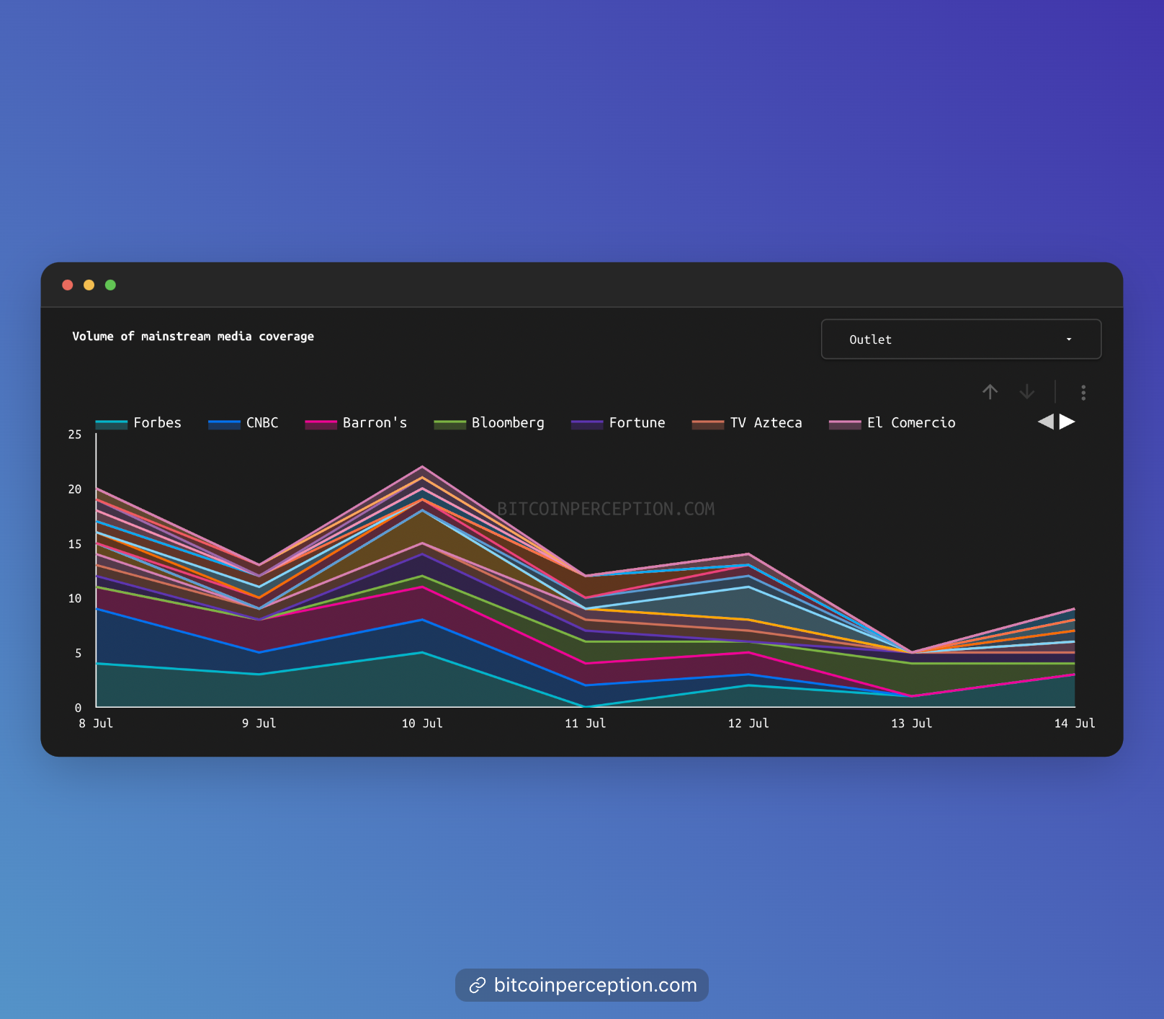Toggle Barron's series visibility in legend

click(x=374, y=423)
